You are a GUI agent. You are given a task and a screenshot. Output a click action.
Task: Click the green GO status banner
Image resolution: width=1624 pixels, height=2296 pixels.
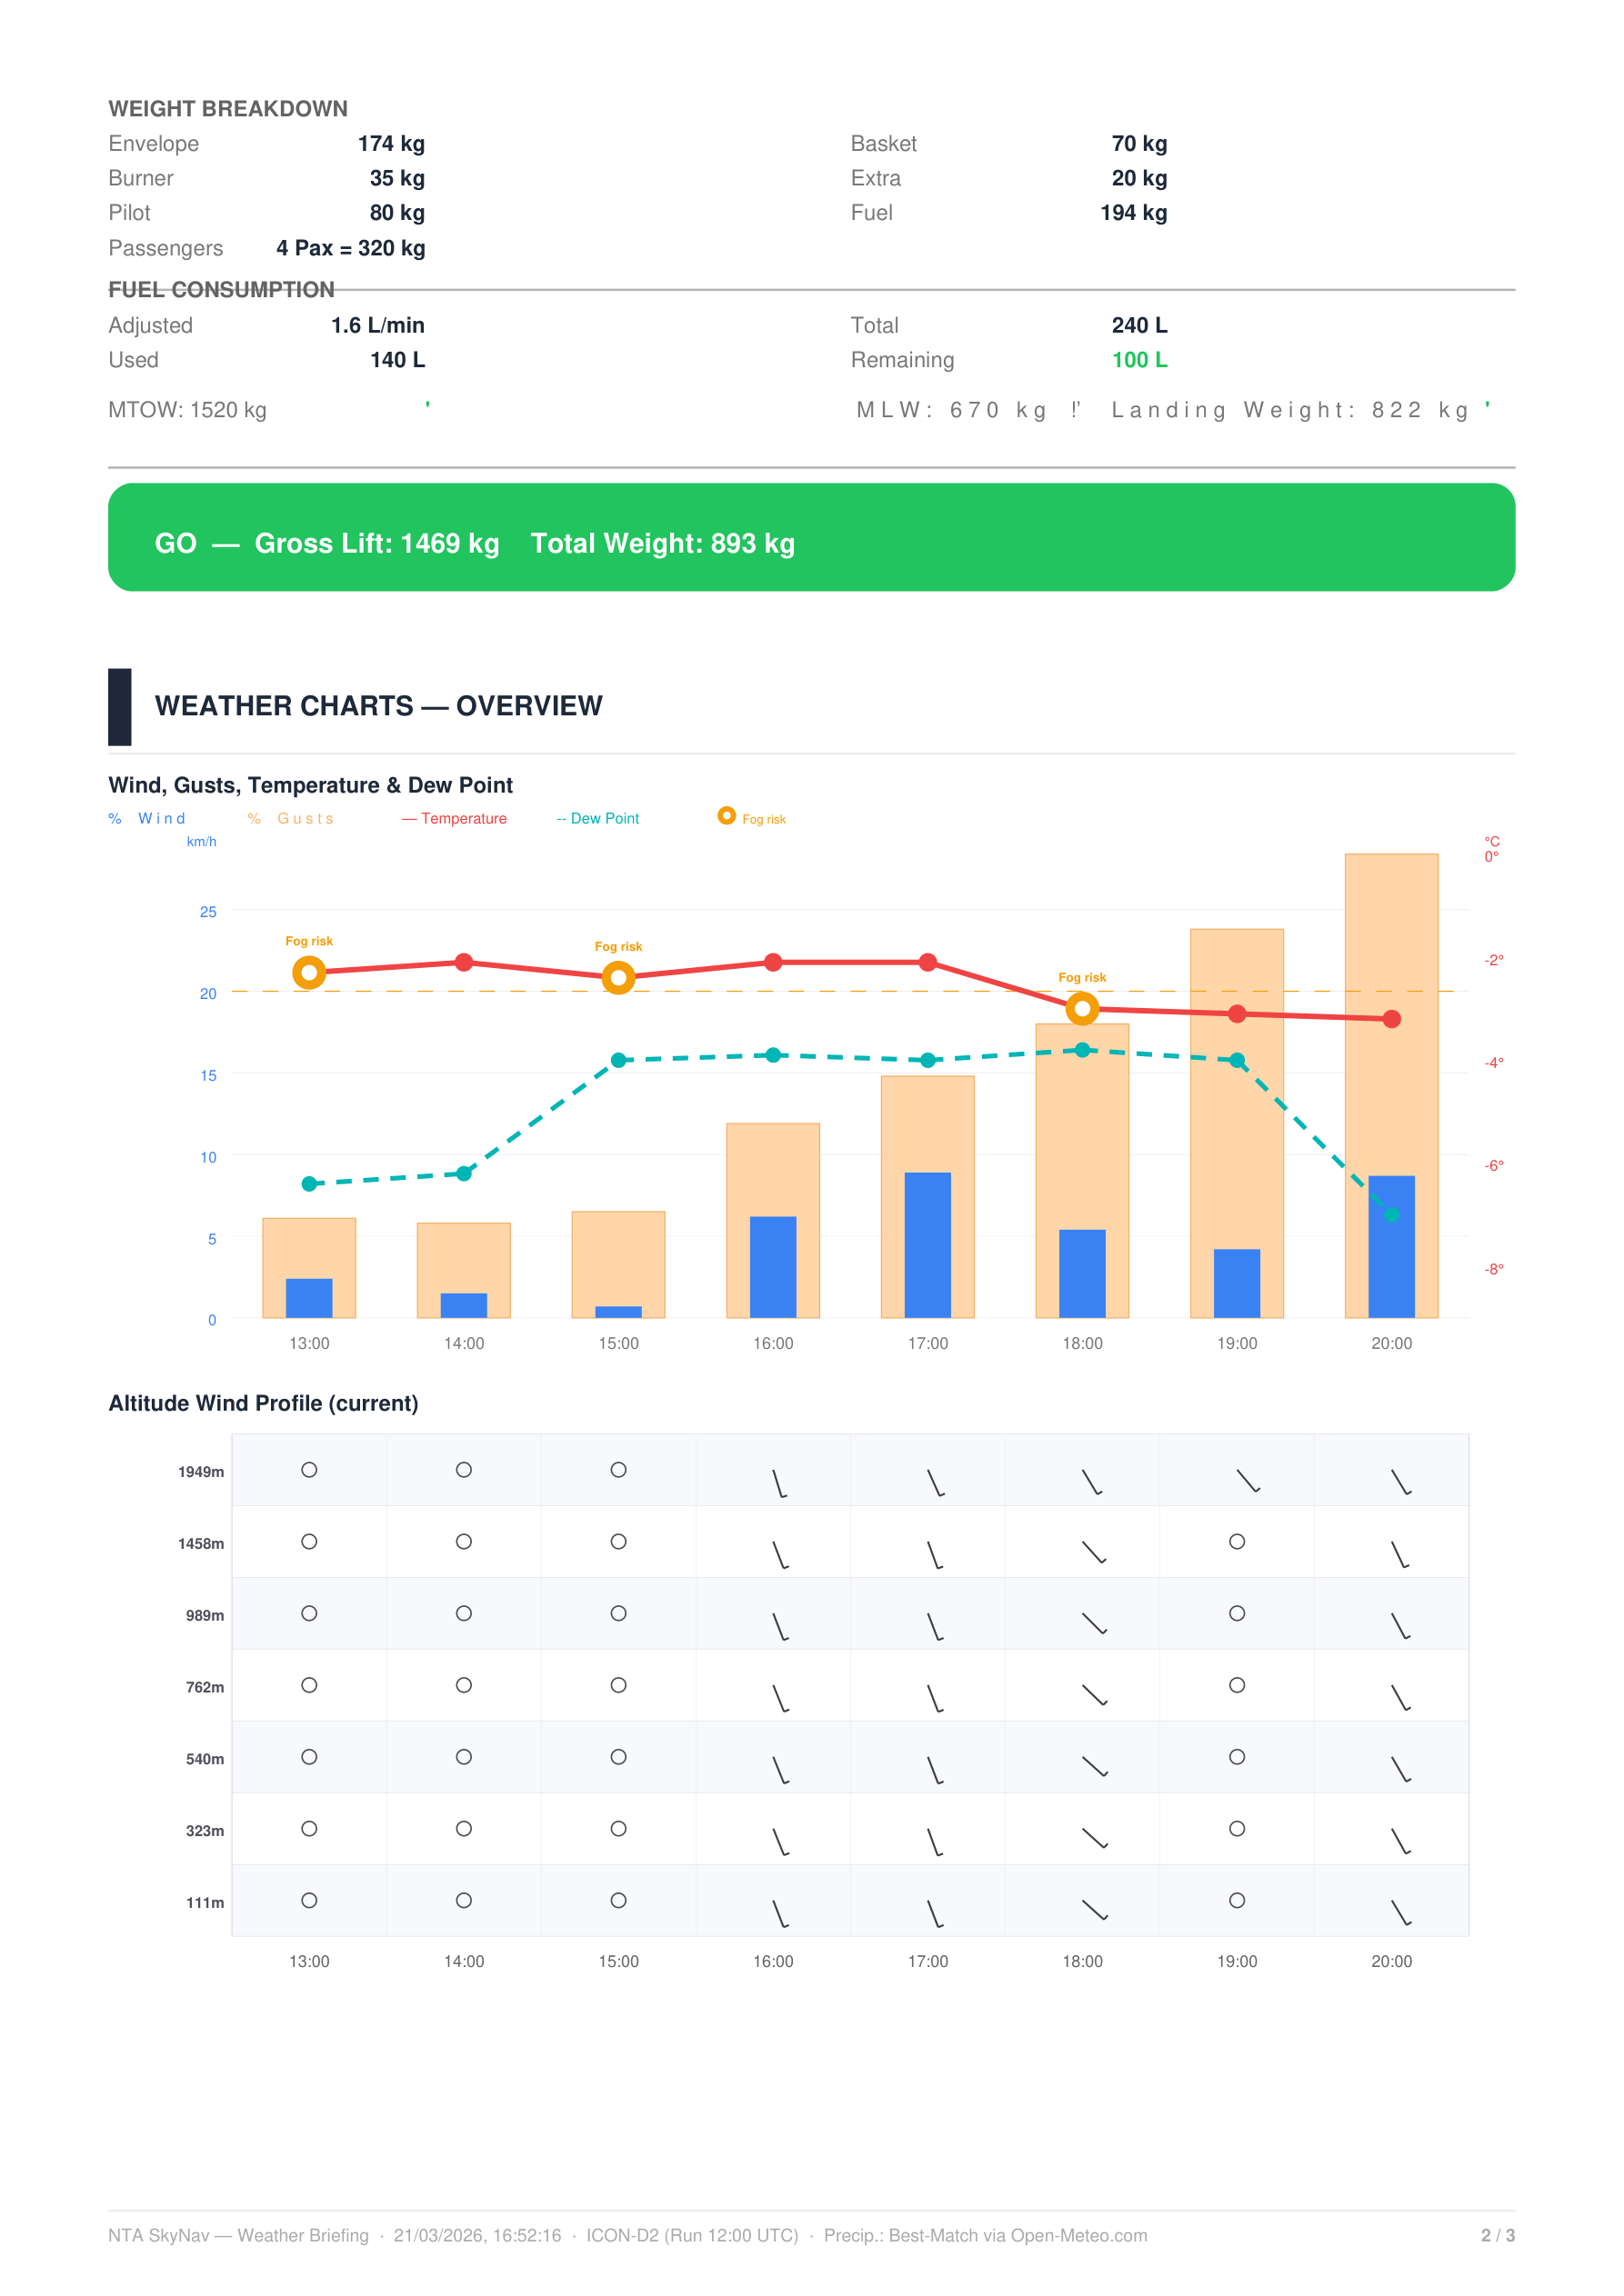click(x=810, y=537)
